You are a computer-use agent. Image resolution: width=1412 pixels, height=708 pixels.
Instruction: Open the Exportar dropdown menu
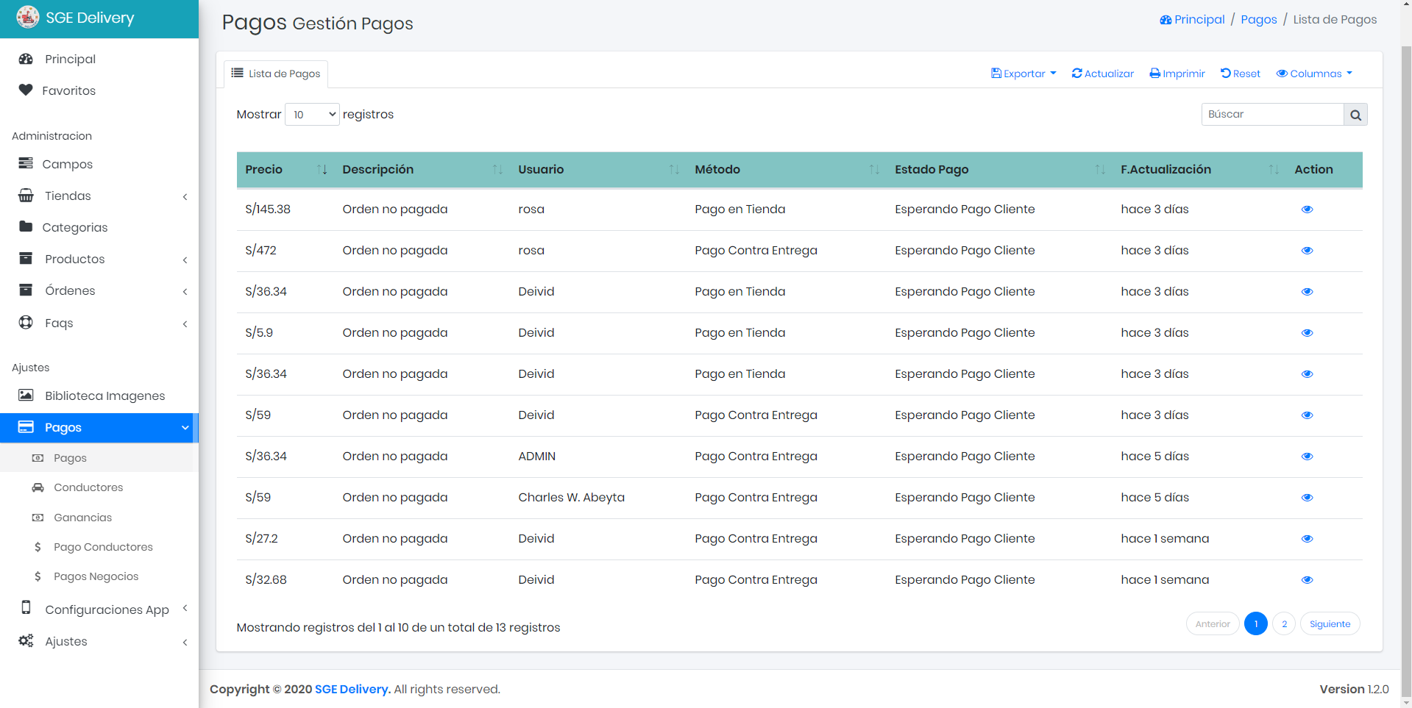point(1023,74)
